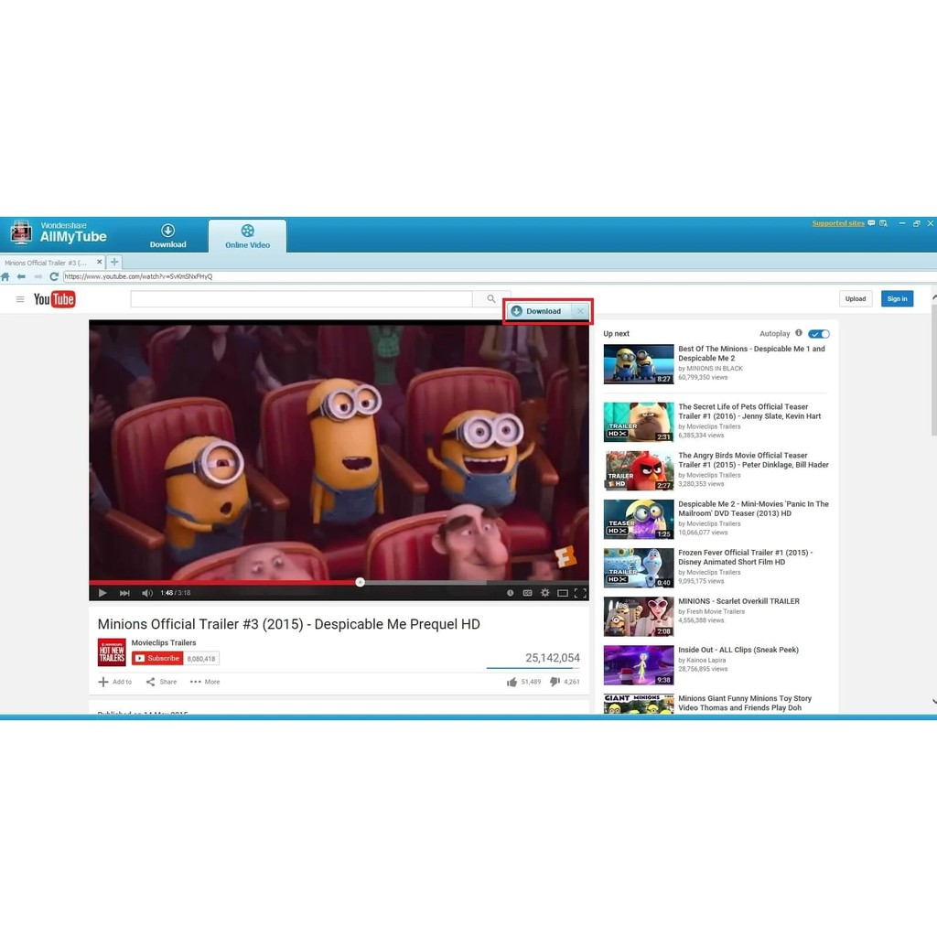Navigate forward with the forward arrow
Image resolution: width=937 pixels, height=937 pixels.
click(x=38, y=276)
